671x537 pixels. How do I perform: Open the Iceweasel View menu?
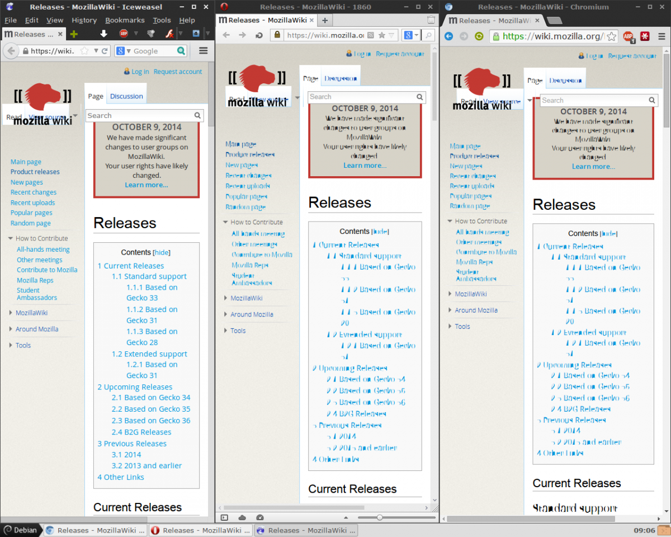coord(55,20)
